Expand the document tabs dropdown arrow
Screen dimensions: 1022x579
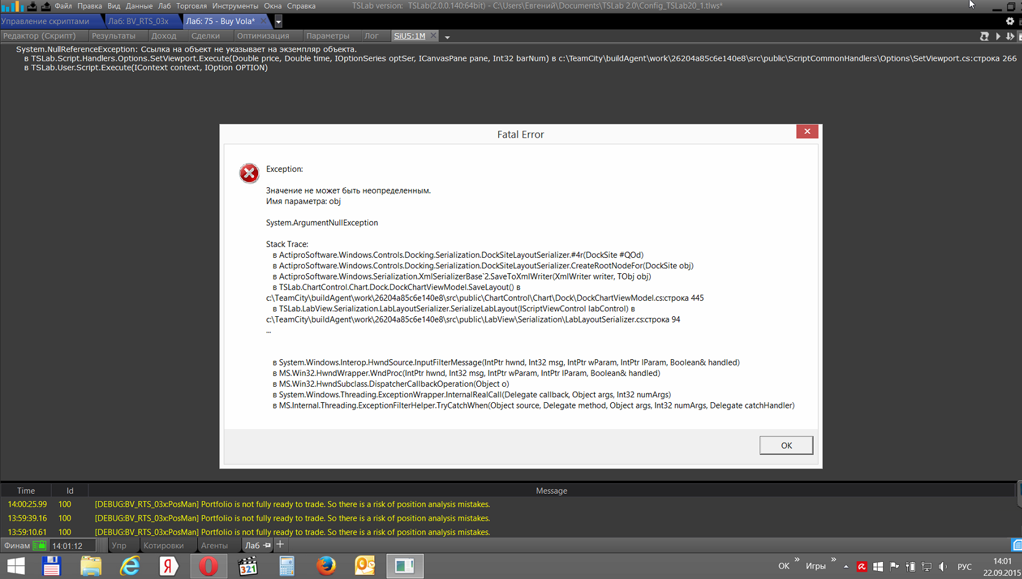(278, 21)
